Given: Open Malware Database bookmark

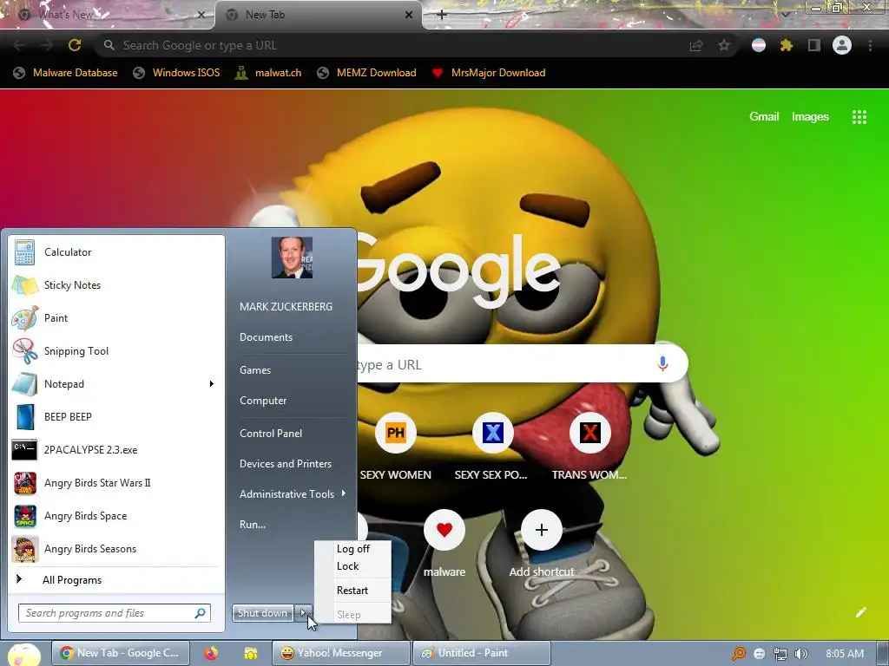Looking at the screenshot, I should pos(66,73).
